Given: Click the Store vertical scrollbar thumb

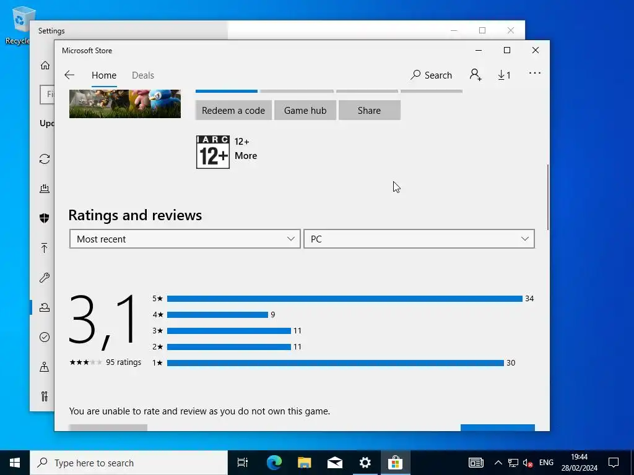Looking at the screenshot, I should pyautogui.click(x=548, y=197).
